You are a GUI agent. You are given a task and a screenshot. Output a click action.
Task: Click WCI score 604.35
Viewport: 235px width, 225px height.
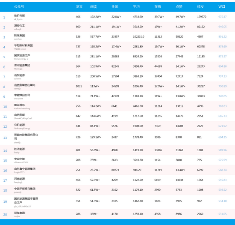[223, 137]
